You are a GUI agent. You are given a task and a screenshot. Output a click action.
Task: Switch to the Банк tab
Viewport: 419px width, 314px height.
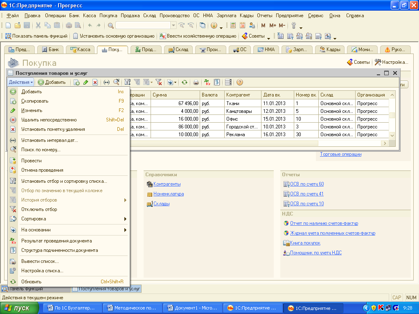(50, 49)
